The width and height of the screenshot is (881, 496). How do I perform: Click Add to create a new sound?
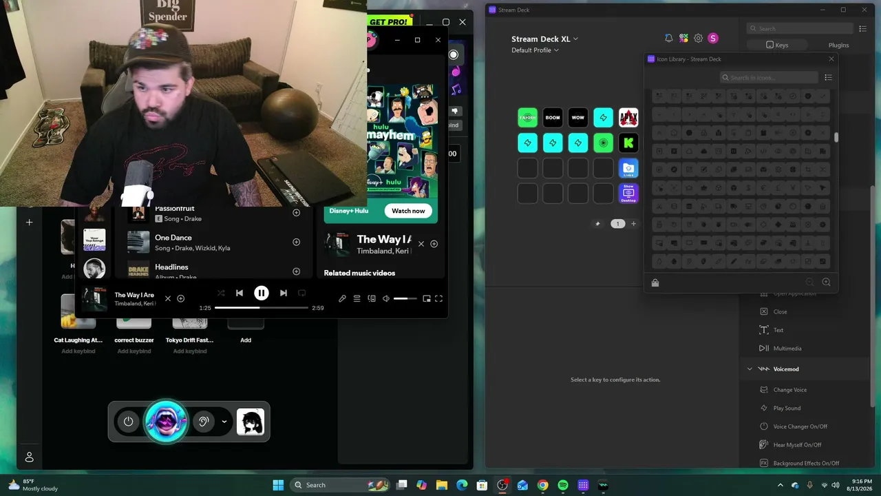[x=246, y=340]
